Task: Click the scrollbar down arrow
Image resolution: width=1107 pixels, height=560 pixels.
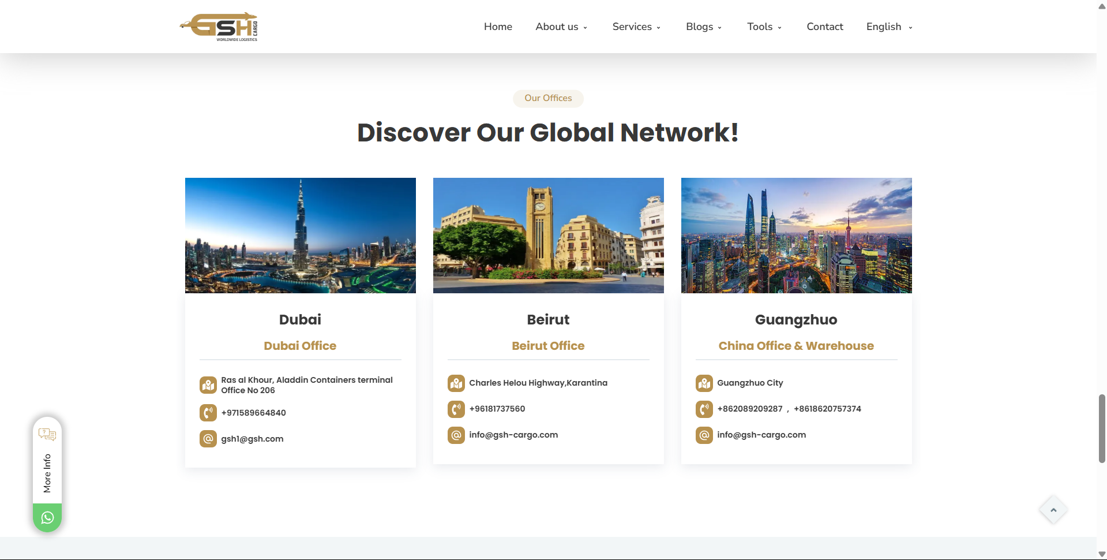Action: pyautogui.click(x=1102, y=554)
